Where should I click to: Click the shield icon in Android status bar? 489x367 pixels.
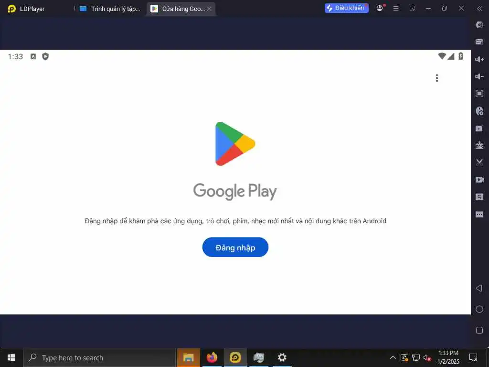coord(45,56)
